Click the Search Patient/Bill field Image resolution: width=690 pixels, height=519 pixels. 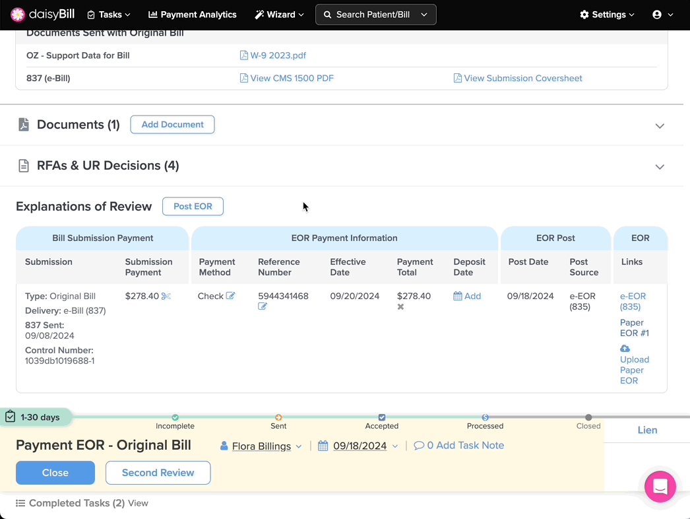coord(375,15)
